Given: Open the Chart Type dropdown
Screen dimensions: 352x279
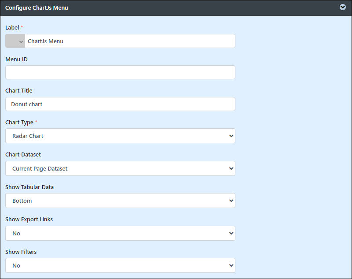Looking at the screenshot, I should (120, 136).
